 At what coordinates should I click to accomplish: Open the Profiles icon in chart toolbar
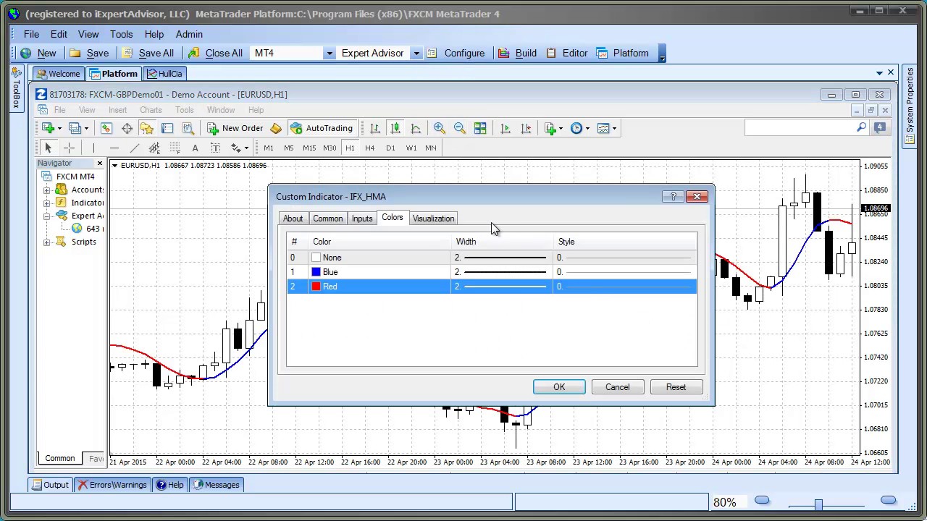pyautogui.click(x=75, y=128)
